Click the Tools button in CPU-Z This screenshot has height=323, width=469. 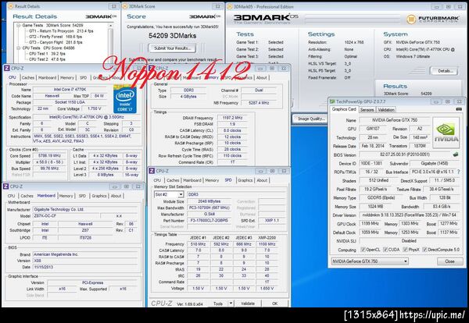(x=218, y=303)
